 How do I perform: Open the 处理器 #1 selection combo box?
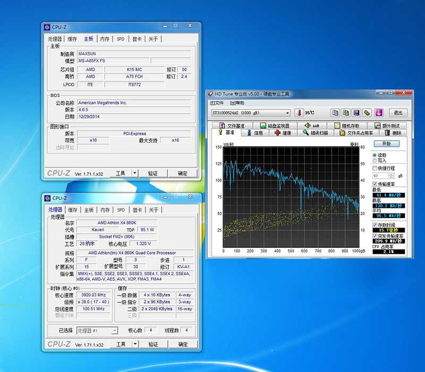(97, 331)
